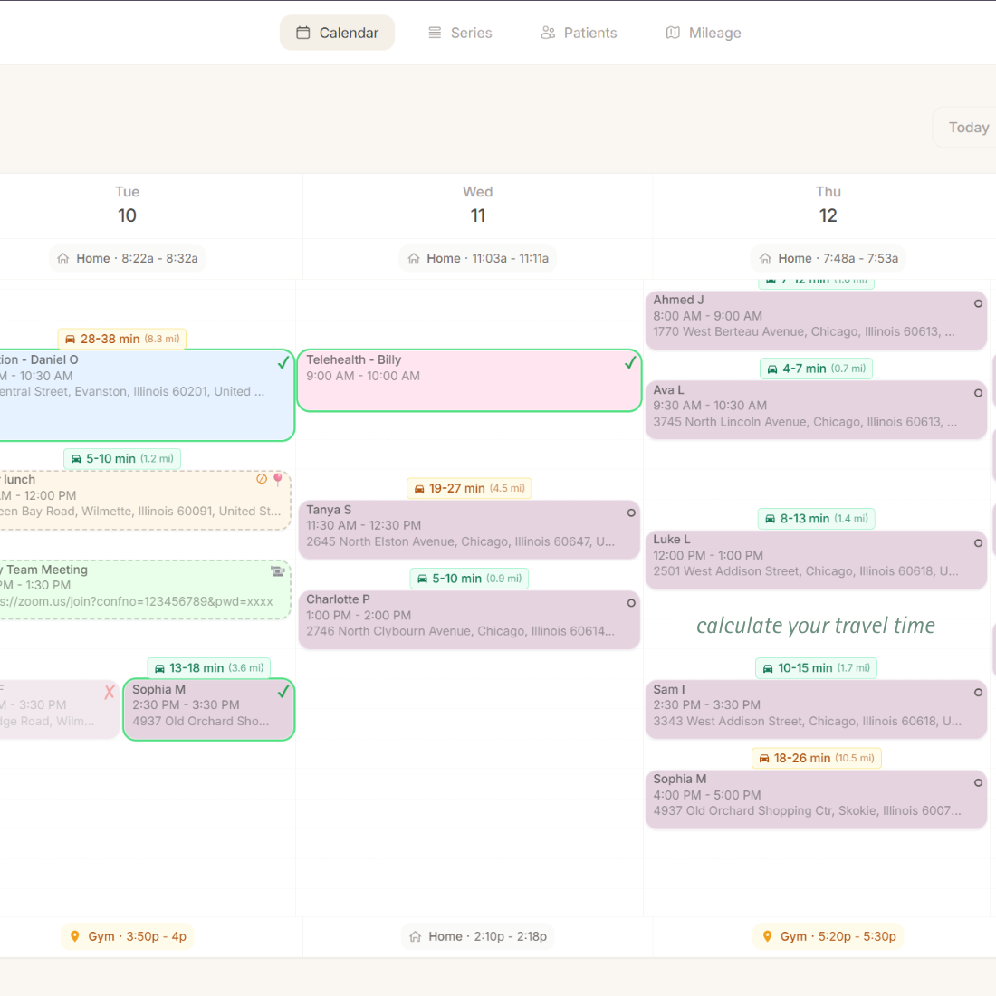Click the home icon on Thursday's 7:48a chip
The height and width of the screenshot is (996, 996).
click(763, 258)
